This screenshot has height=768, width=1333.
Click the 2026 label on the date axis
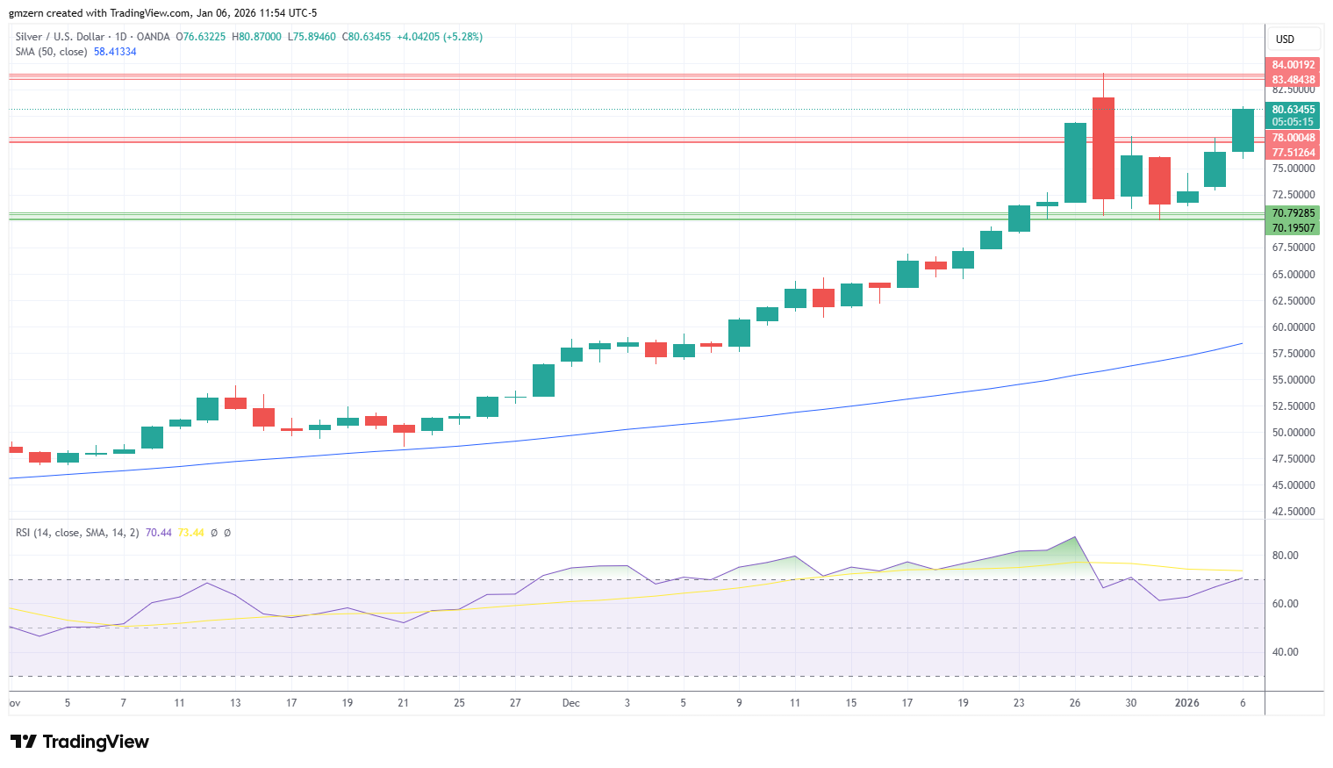[1187, 703]
